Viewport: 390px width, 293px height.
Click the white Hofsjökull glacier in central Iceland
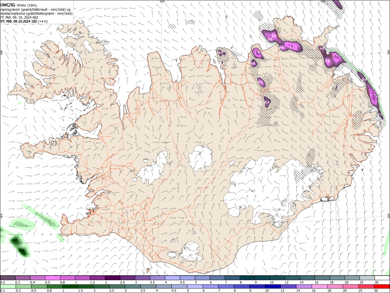pyautogui.click(x=200, y=158)
